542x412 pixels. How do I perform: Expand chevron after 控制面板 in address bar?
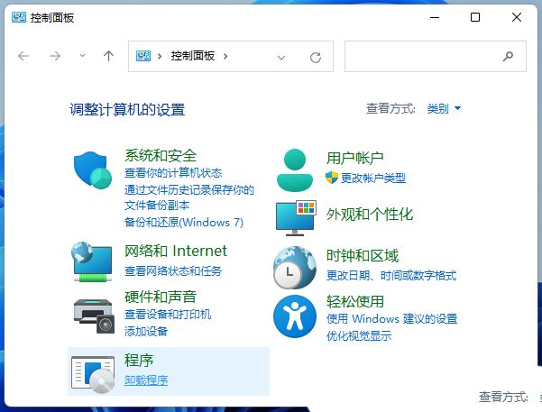[225, 56]
